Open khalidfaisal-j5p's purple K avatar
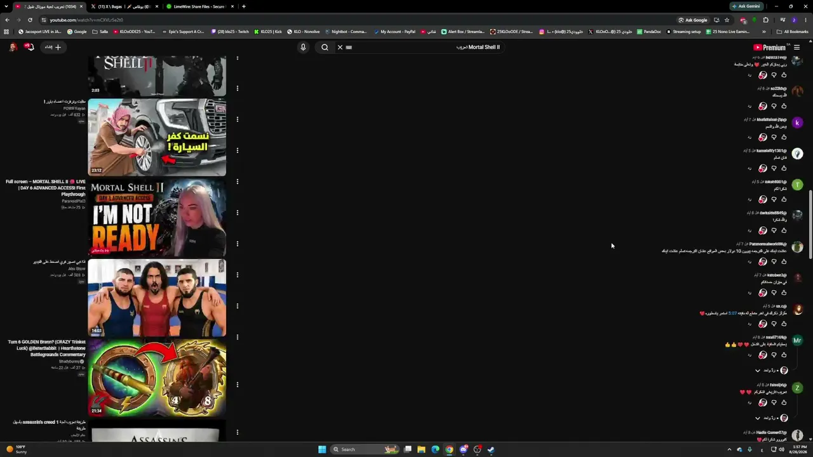This screenshot has height=457, width=813. (797, 123)
